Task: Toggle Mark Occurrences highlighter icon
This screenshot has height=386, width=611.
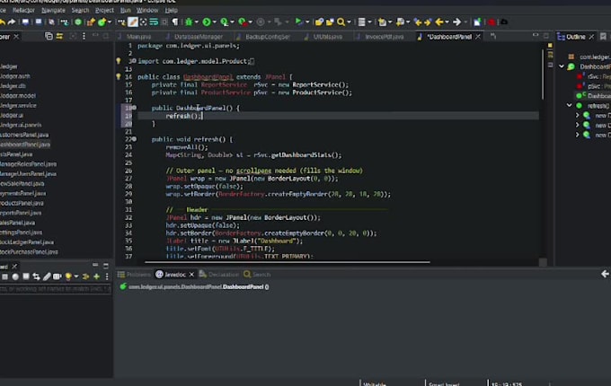Action: tap(133, 22)
